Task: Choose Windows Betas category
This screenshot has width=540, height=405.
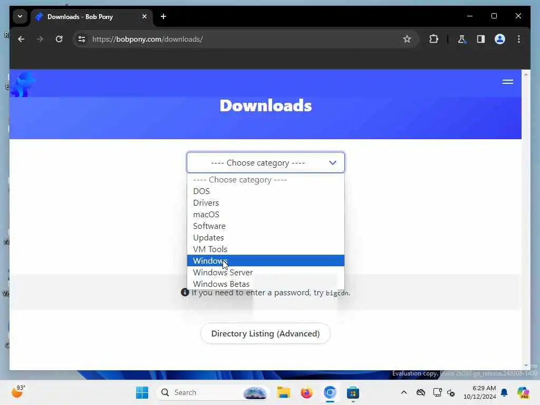Action: tap(266, 284)
